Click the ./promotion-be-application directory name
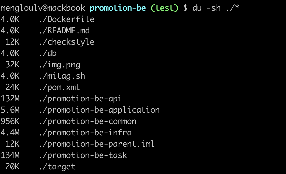 pyautogui.click(x=100, y=110)
